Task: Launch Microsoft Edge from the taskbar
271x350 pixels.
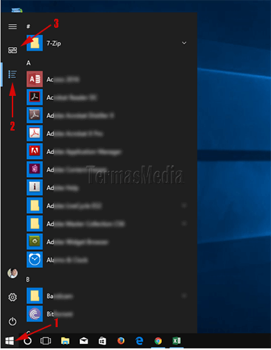Action: point(139,341)
